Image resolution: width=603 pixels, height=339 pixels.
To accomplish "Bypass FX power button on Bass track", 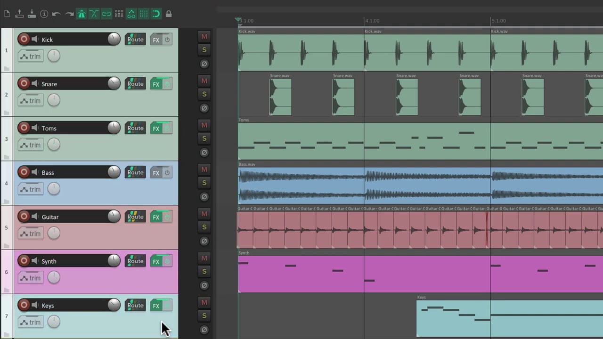I will pos(167,173).
